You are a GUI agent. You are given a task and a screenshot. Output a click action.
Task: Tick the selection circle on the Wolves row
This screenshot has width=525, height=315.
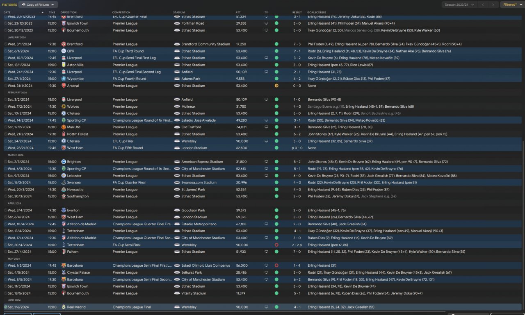(x=6, y=107)
